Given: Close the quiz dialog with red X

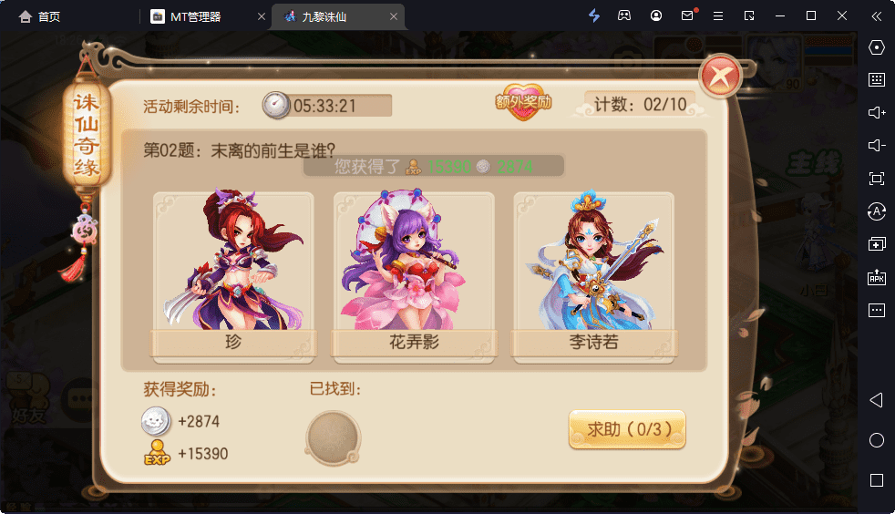Looking at the screenshot, I should coord(720,77).
